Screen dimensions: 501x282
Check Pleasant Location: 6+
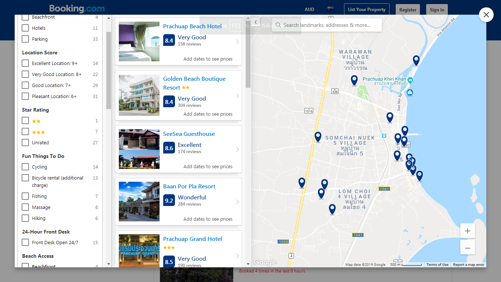pos(25,96)
